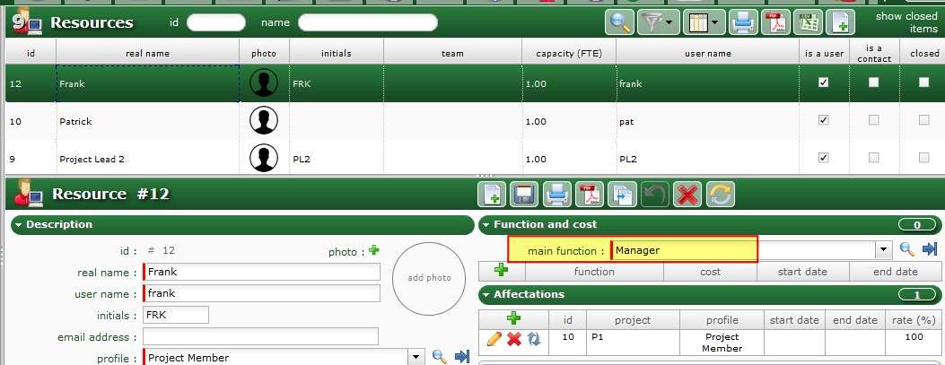Sort list by id column header
Image resolution: width=945 pixels, height=365 pixels.
coord(31,53)
